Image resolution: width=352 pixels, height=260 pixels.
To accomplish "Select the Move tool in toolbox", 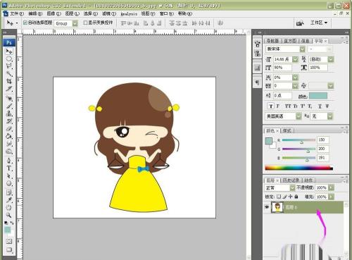I will pyautogui.click(x=9, y=51).
